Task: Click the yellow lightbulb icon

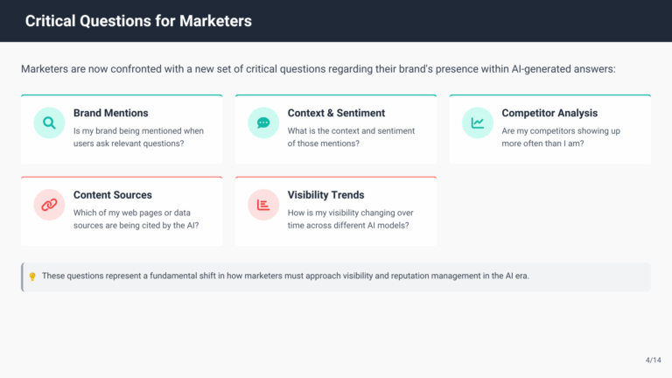Action: tap(32, 276)
